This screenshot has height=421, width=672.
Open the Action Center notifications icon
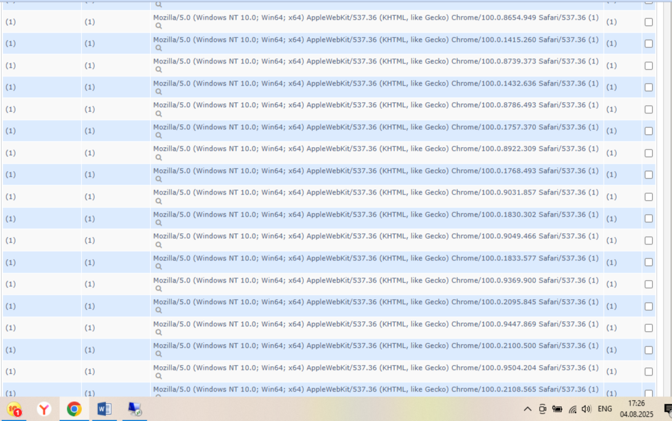pyautogui.click(x=668, y=409)
